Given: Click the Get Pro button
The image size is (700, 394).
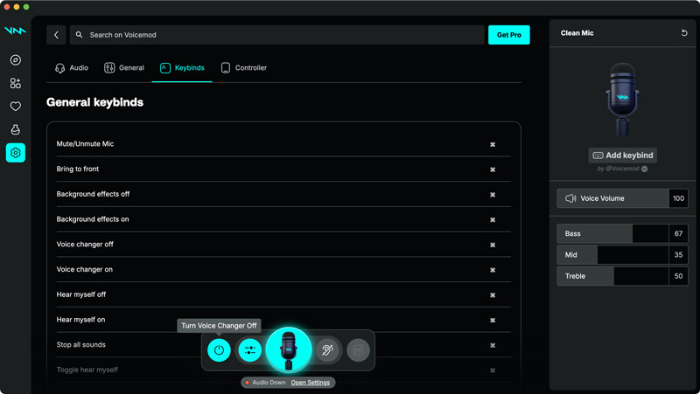Looking at the screenshot, I should [508, 35].
